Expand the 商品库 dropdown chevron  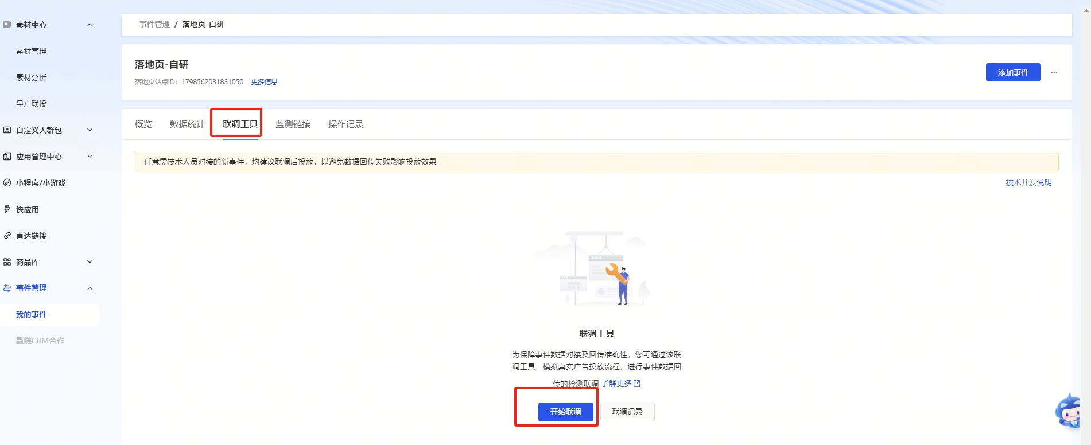pyautogui.click(x=90, y=262)
